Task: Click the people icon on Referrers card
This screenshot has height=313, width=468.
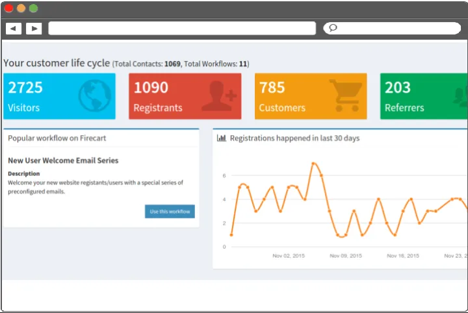Action: pyautogui.click(x=460, y=97)
